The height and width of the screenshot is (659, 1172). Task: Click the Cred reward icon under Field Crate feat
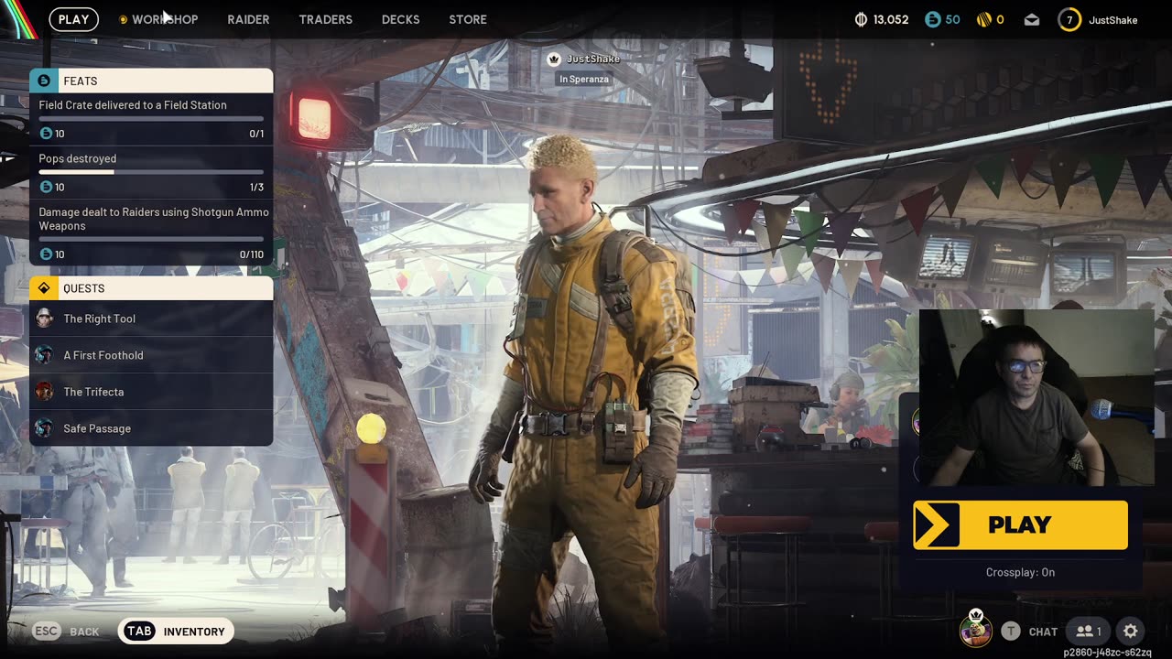(x=46, y=134)
